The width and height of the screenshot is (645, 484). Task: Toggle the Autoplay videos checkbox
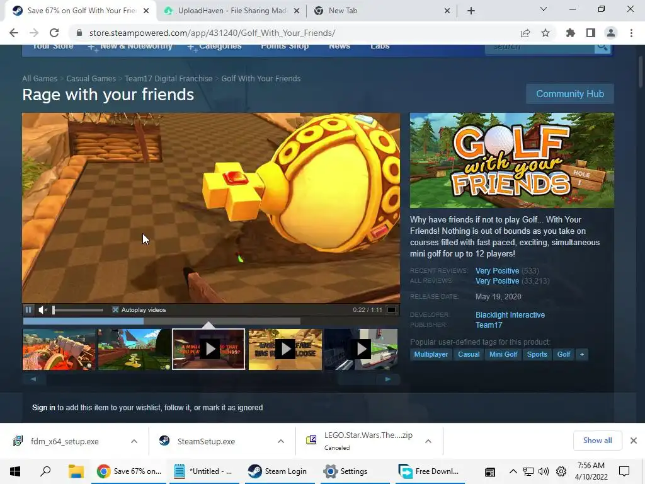[x=115, y=309]
